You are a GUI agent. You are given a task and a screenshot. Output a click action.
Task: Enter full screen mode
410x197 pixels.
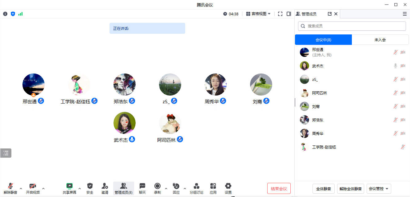[x=280, y=14]
